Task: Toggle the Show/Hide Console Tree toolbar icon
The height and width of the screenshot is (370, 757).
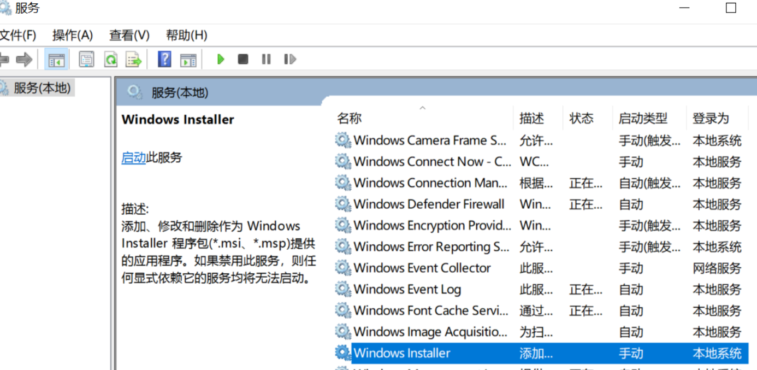Action: 56,59
